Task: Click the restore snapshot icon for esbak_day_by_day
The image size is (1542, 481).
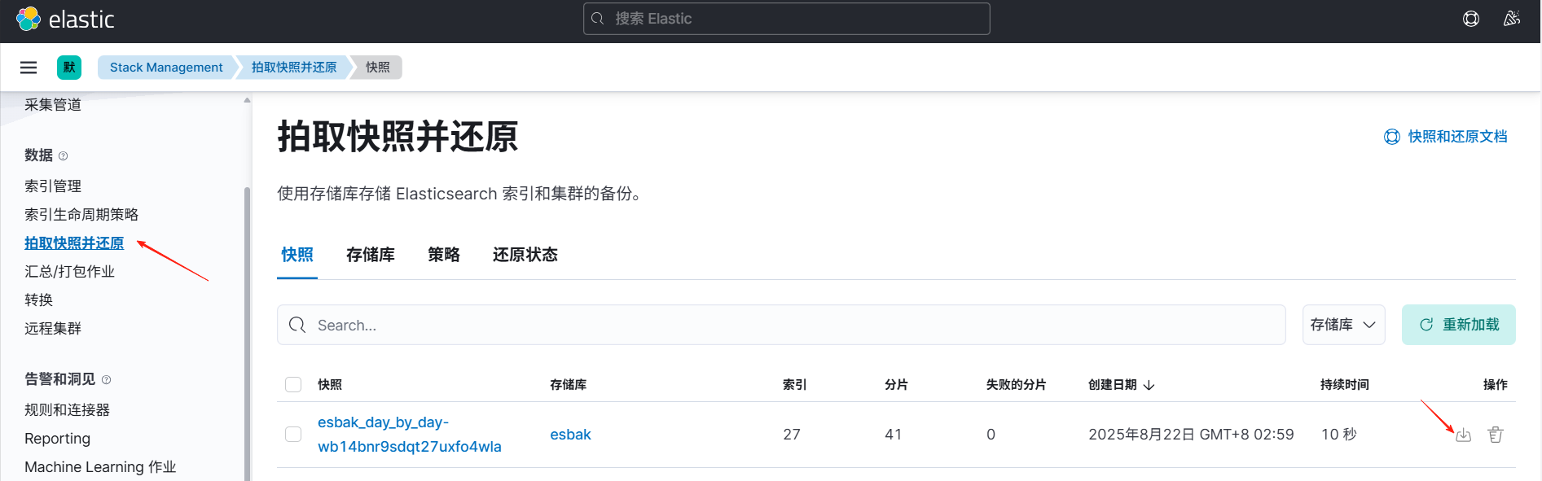Action: tap(1464, 435)
